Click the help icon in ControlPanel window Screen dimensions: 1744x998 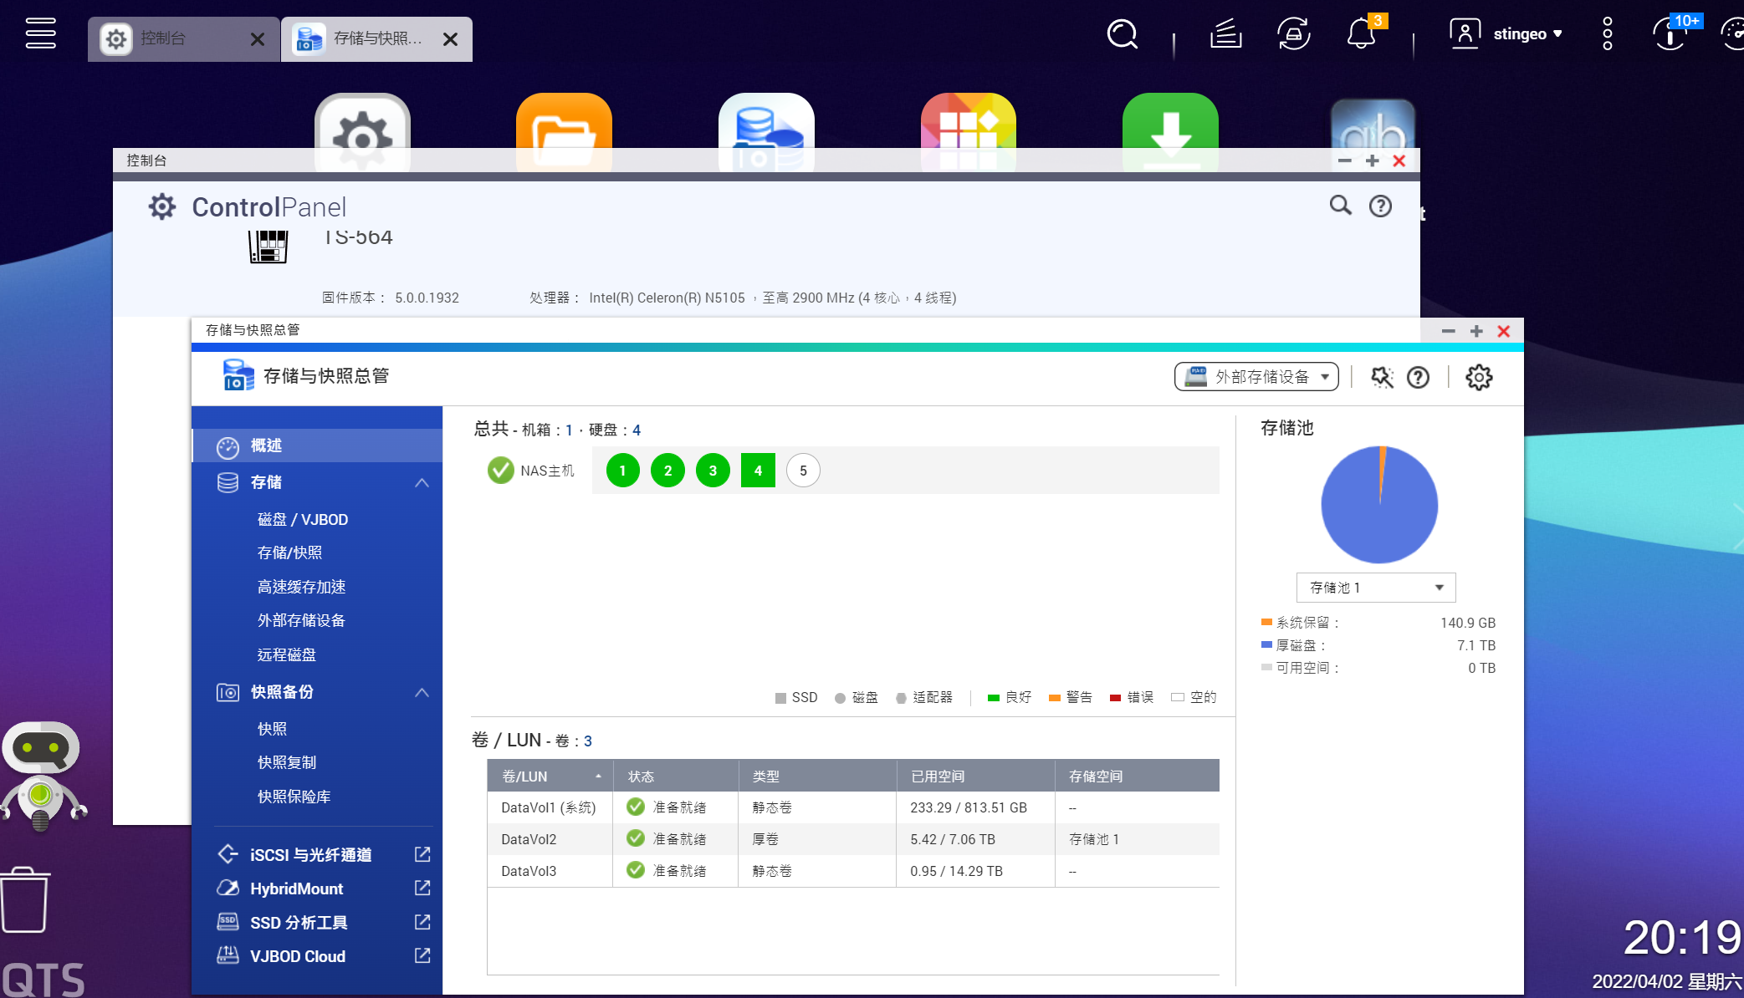tap(1380, 206)
